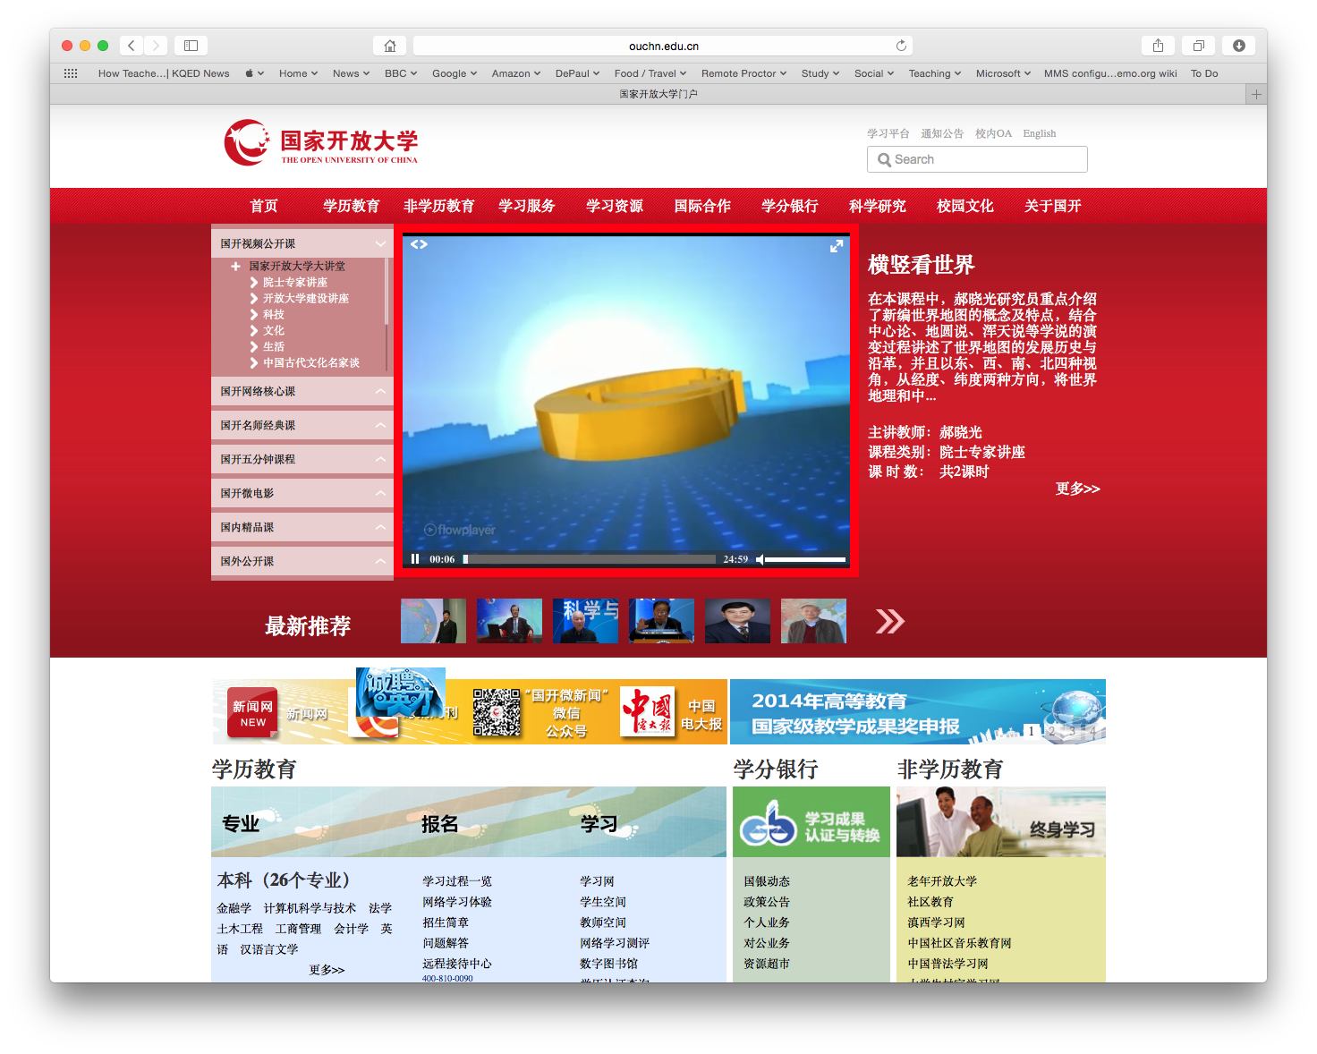The image size is (1317, 1054).
Task: Go to the 关于国开 navigation tab
Action: click(1052, 206)
